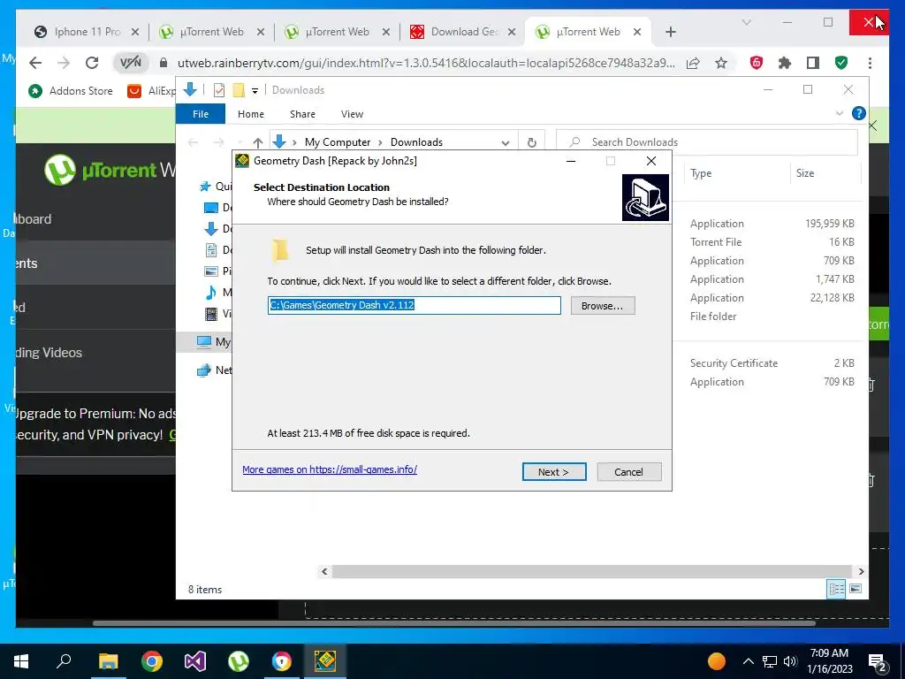The width and height of the screenshot is (905, 679).
Task: Select My Computer in navigation pane
Action: [x=213, y=342]
